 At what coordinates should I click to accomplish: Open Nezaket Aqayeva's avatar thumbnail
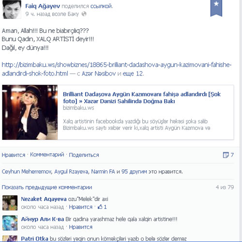[10, 203]
